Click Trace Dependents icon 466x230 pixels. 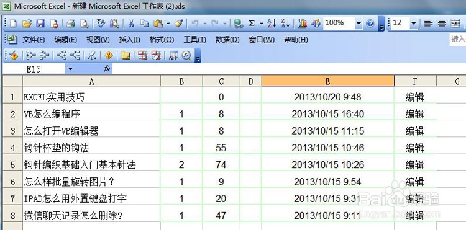[62, 55]
